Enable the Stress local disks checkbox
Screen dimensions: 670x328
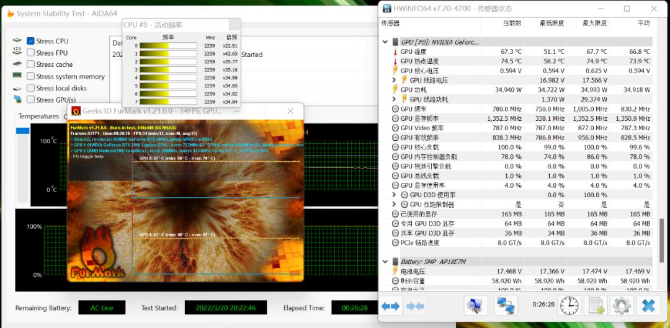click(30, 88)
